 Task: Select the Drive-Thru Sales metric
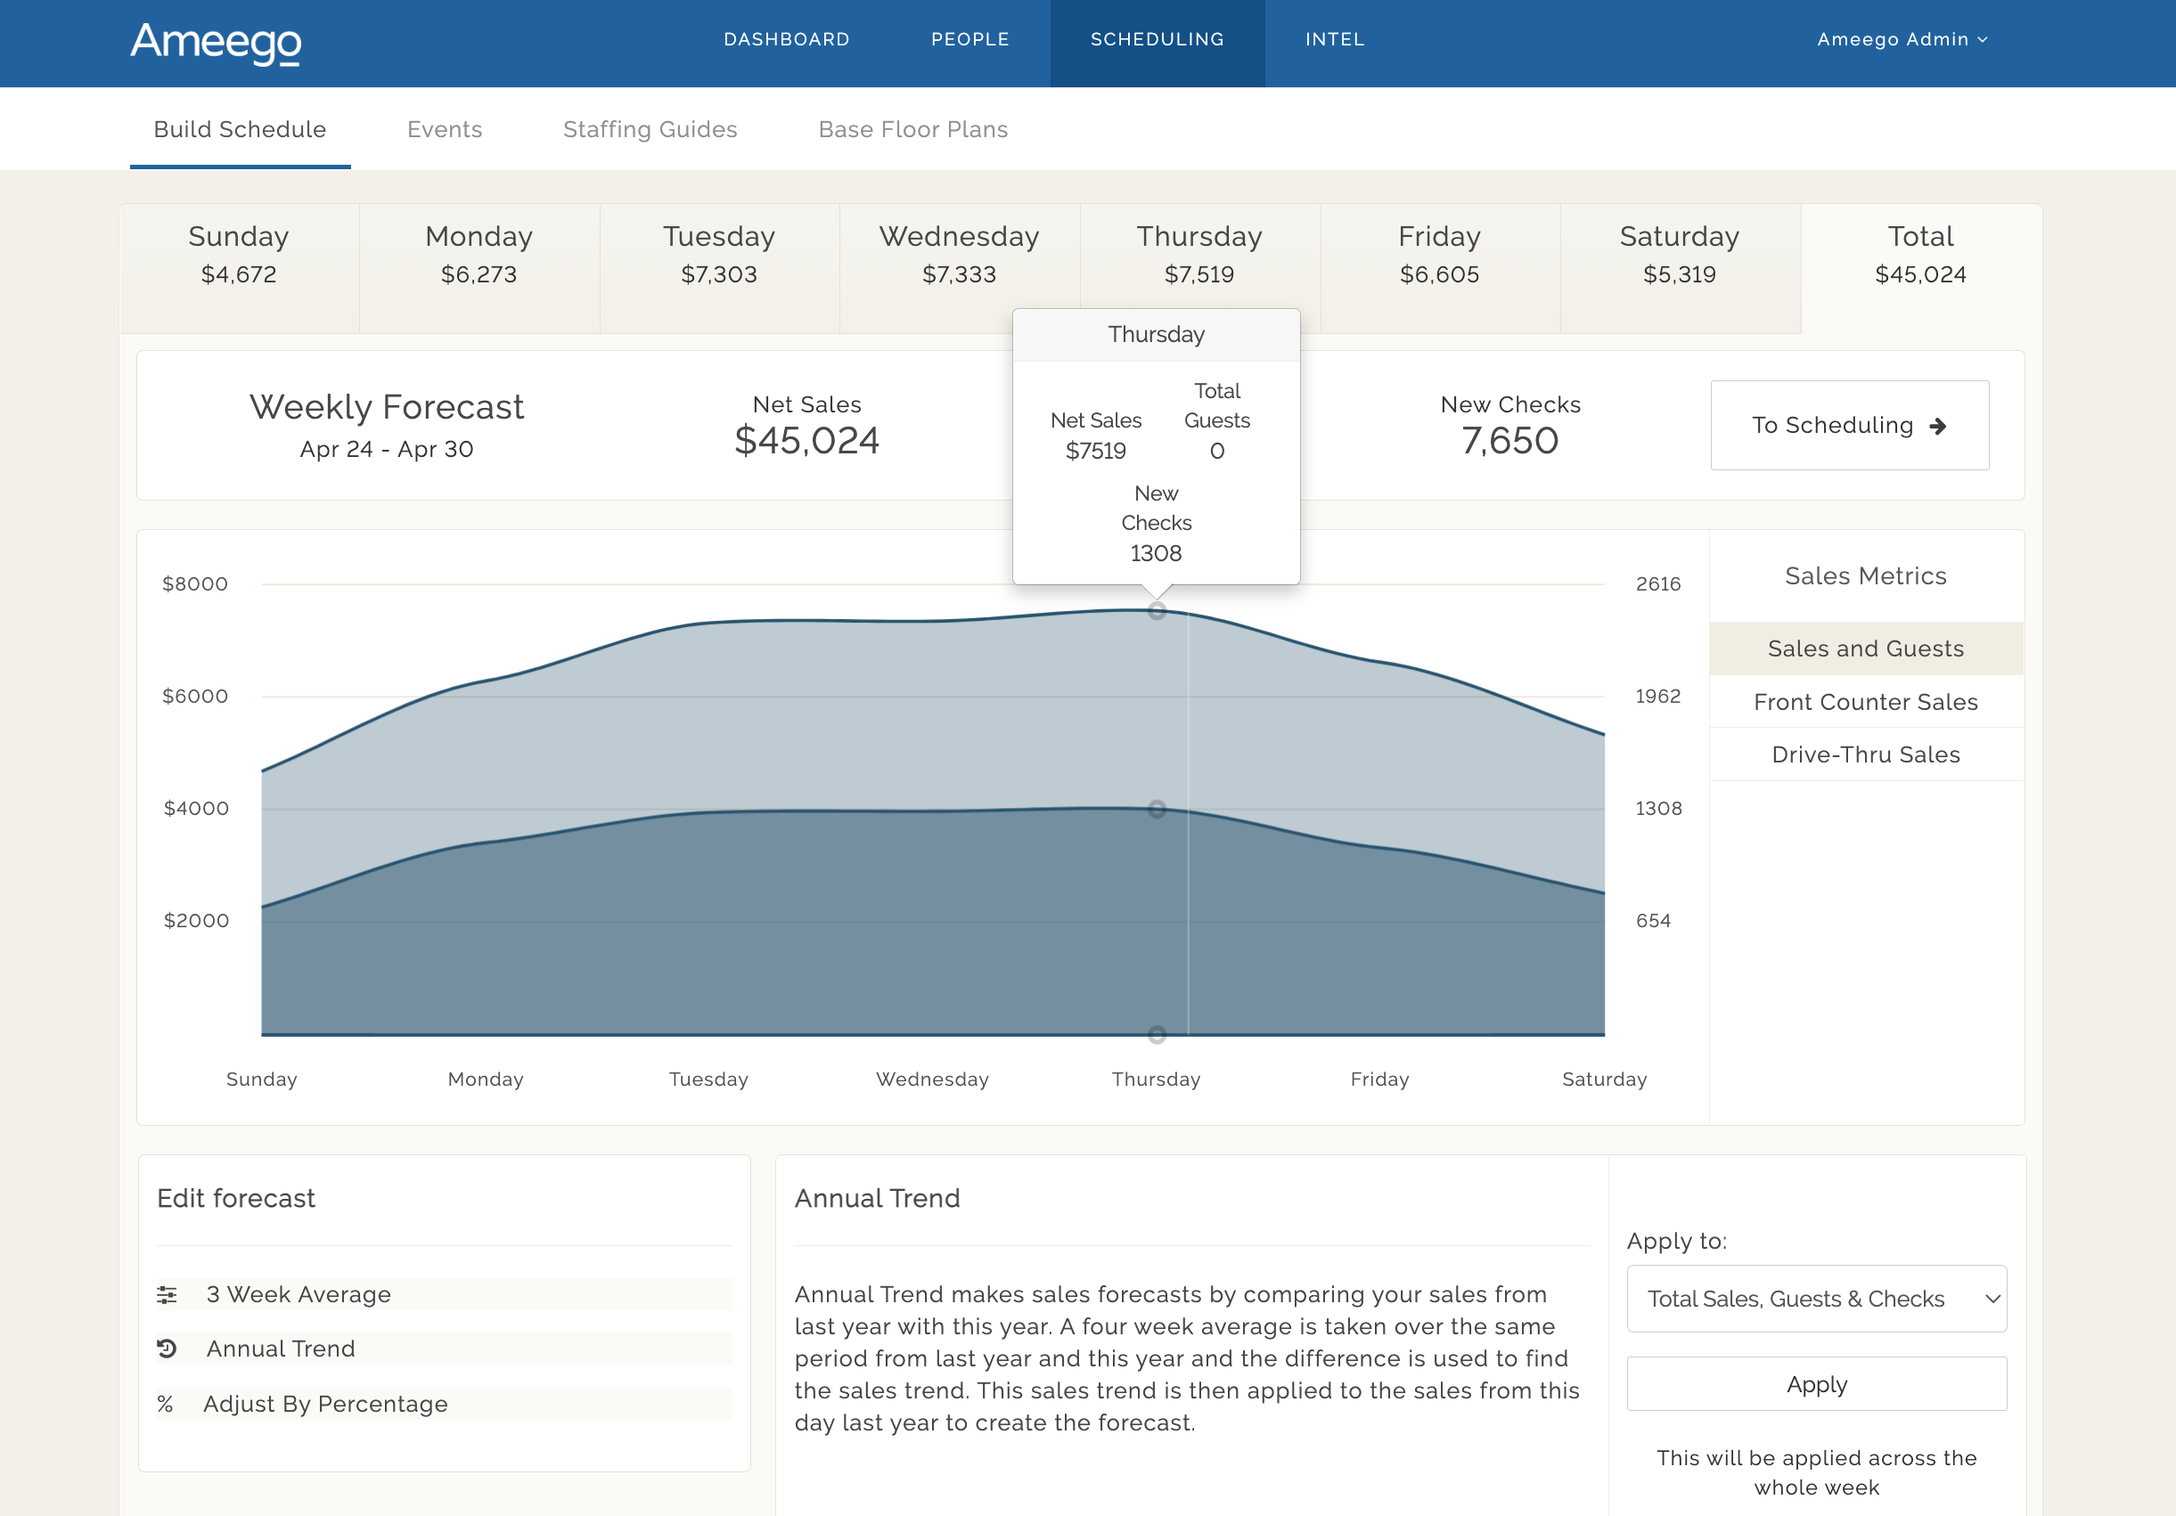click(1865, 754)
